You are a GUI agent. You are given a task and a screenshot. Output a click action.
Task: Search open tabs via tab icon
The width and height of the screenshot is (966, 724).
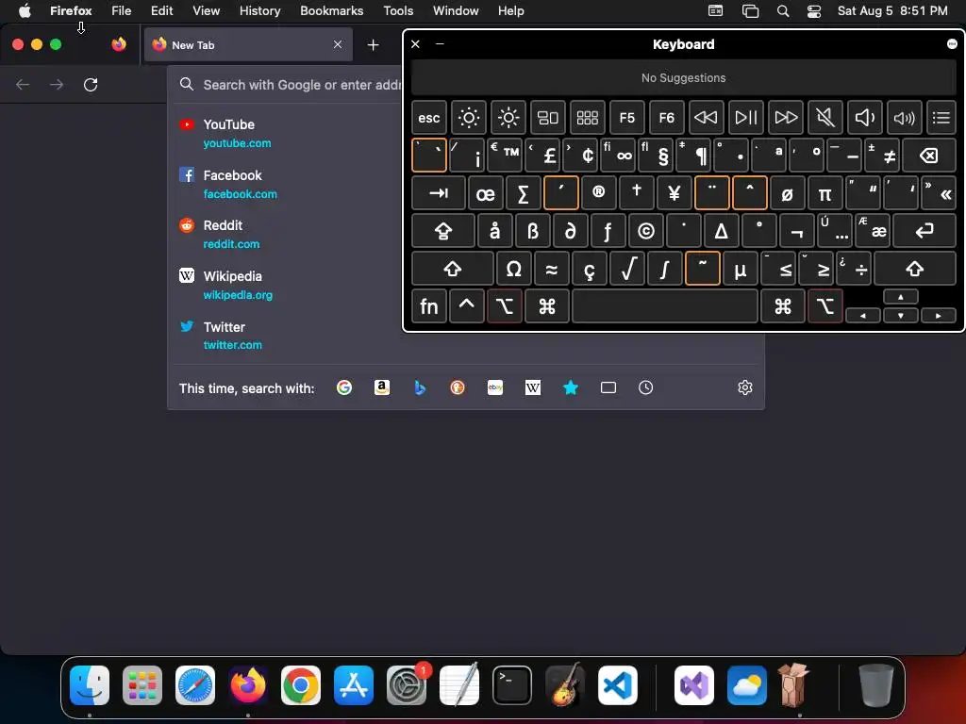[608, 387]
